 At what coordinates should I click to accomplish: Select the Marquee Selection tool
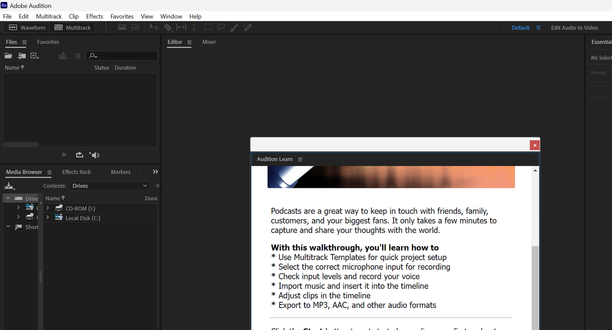[x=208, y=28]
